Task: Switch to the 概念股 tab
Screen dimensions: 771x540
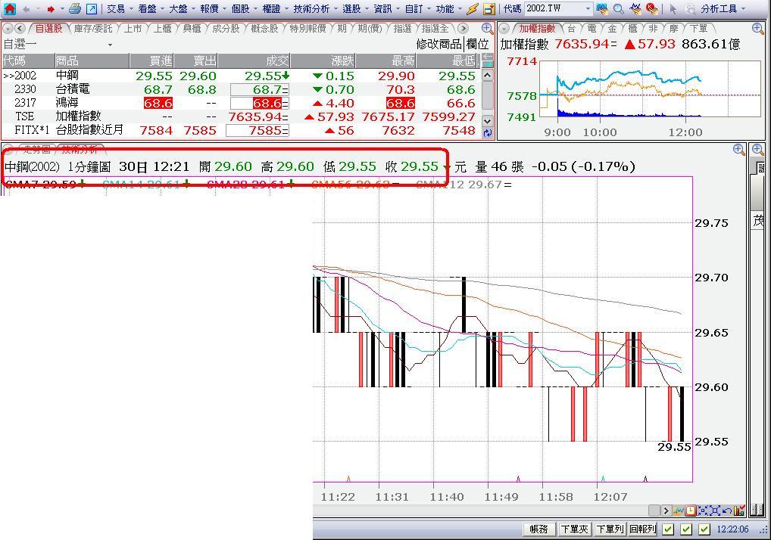Action: pos(264,29)
